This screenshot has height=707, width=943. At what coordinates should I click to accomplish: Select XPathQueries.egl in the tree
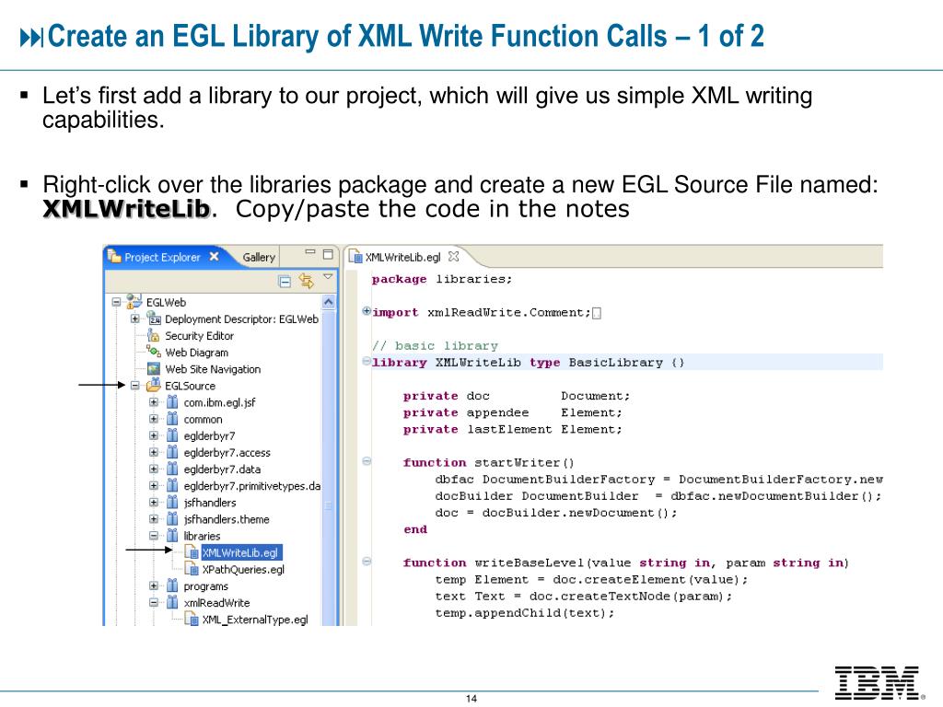[x=242, y=570]
